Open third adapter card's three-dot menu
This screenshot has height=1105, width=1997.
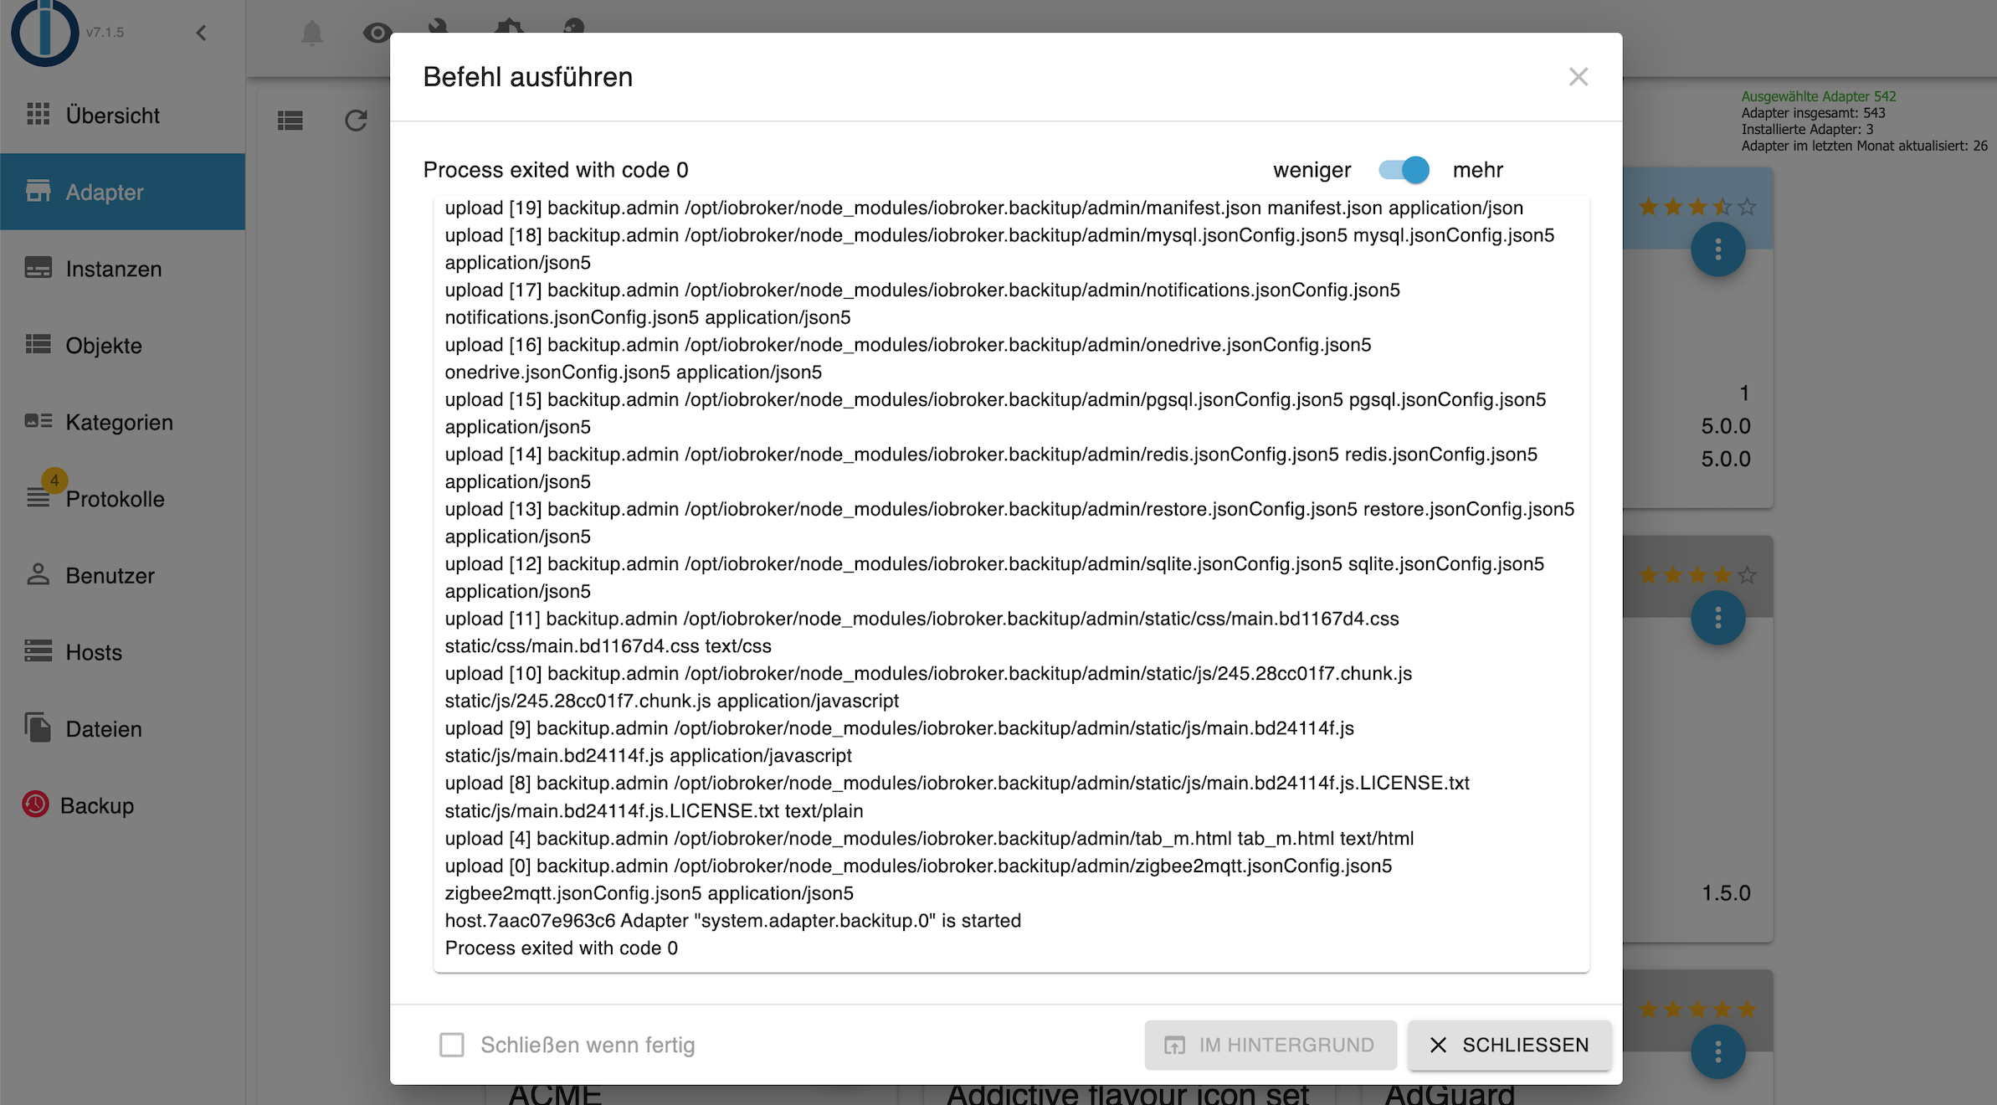tap(1717, 1051)
